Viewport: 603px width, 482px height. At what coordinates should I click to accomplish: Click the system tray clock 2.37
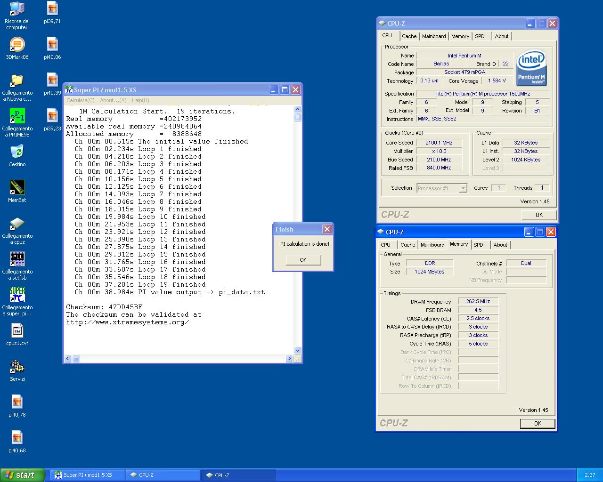pyautogui.click(x=589, y=475)
